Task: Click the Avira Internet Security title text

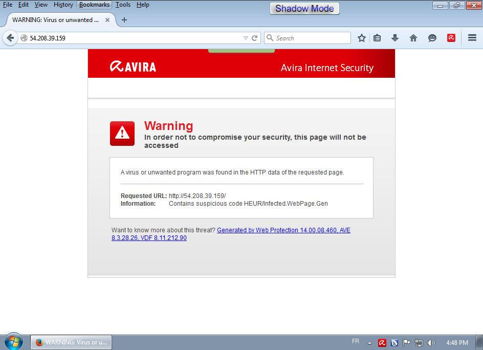Action: coord(327,68)
